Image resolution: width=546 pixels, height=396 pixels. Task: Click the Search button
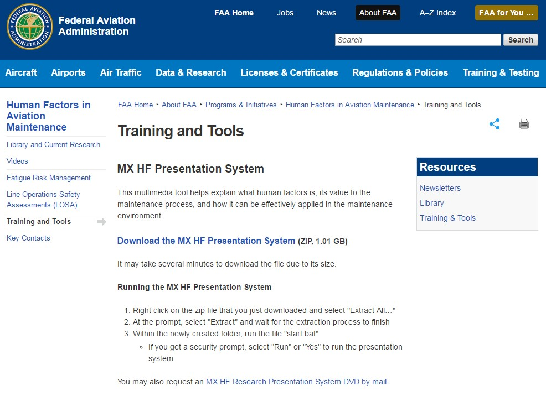(x=521, y=39)
